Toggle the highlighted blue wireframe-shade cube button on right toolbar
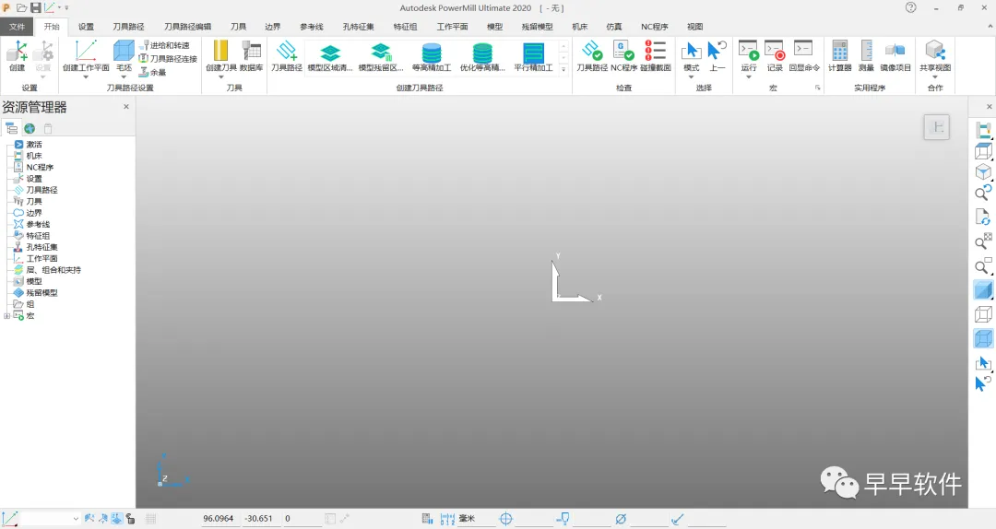This screenshot has width=996, height=529. [983, 338]
